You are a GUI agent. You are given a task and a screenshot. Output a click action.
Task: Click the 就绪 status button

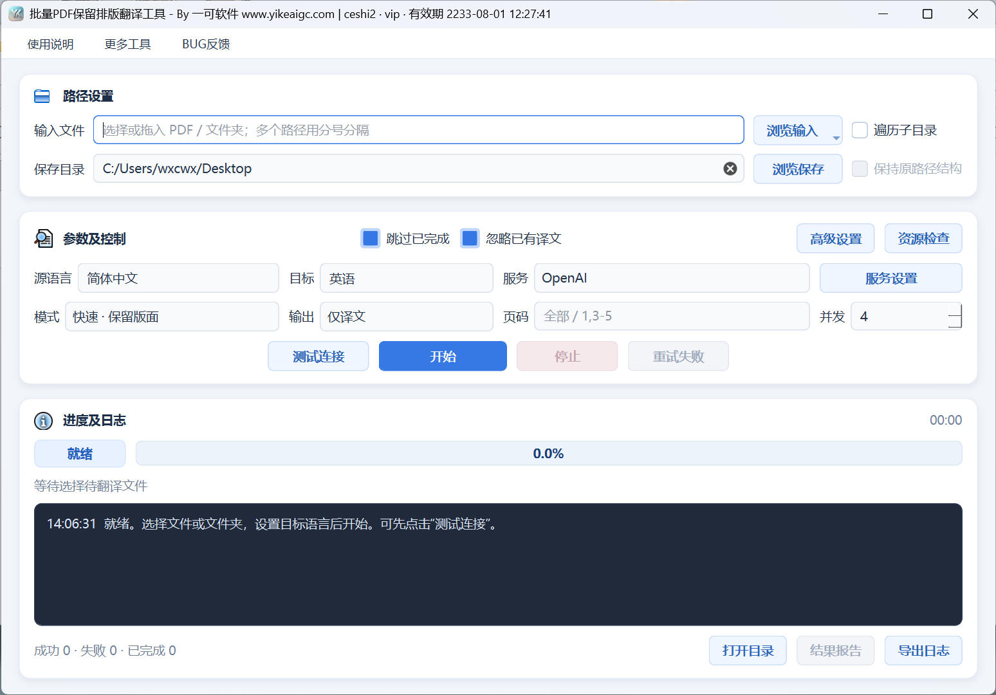click(x=80, y=454)
